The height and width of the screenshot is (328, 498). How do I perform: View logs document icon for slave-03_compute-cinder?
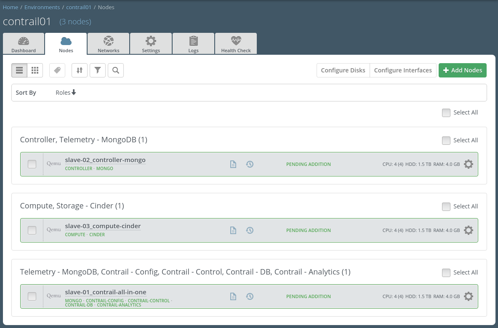coord(233,230)
